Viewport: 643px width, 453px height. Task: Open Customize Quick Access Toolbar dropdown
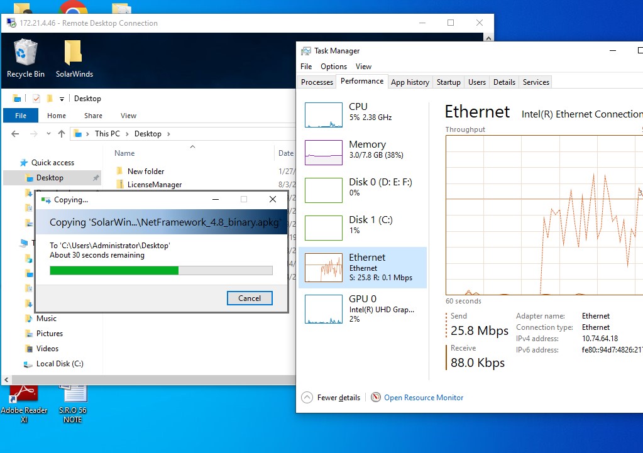coord(62,99)
